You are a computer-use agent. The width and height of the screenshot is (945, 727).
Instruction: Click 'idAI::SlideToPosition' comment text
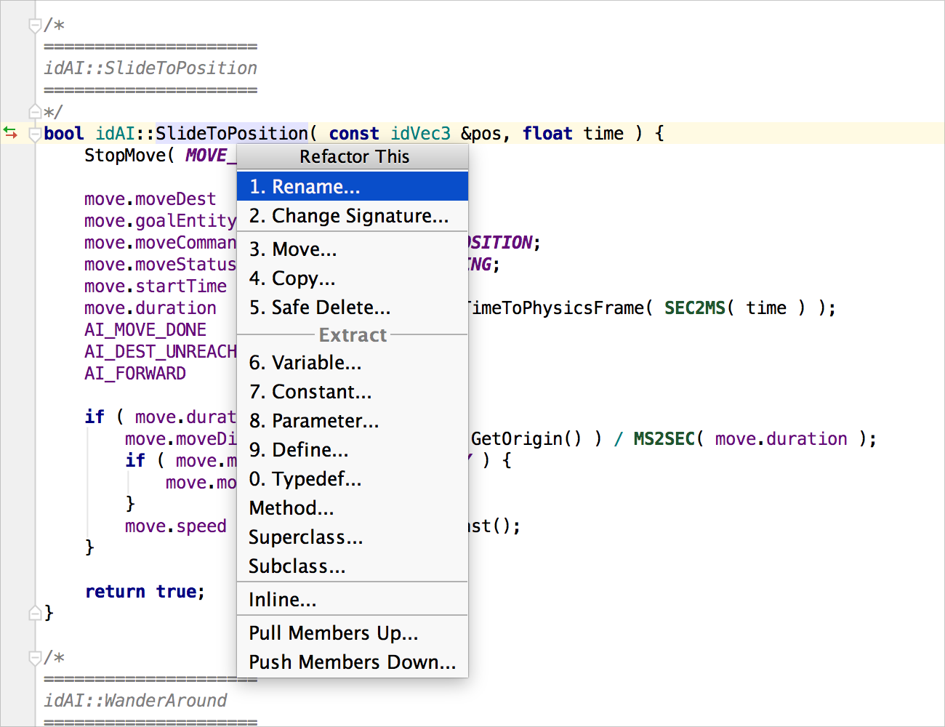click(x=150, y=68)
